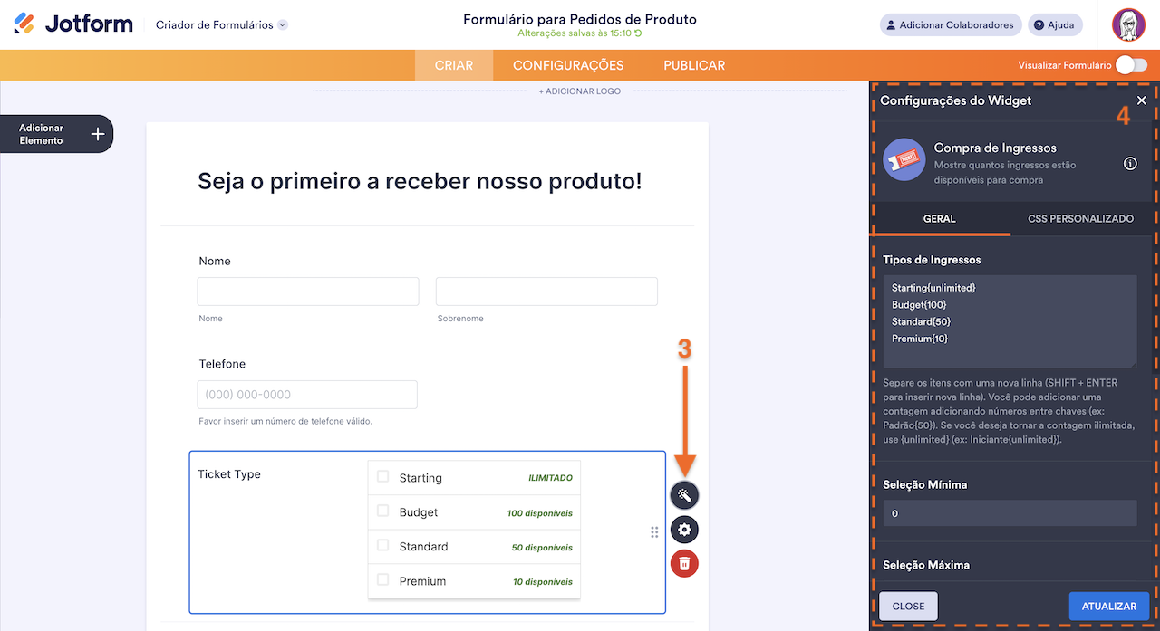Viewport: 1160px width, 631px height.
Task: Open your profile avatar picture
Action: 1128,24
